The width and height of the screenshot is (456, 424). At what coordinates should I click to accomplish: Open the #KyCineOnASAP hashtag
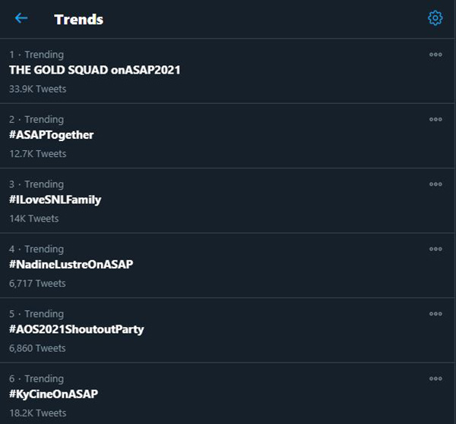pos(53,394)
